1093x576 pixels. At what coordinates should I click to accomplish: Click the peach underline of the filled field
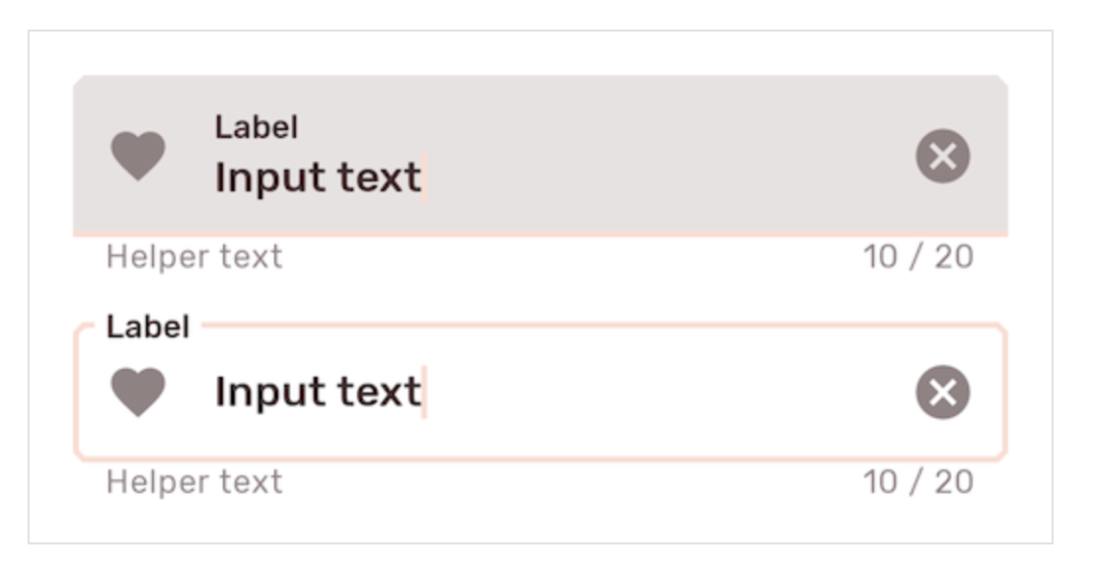click(541, 236)
